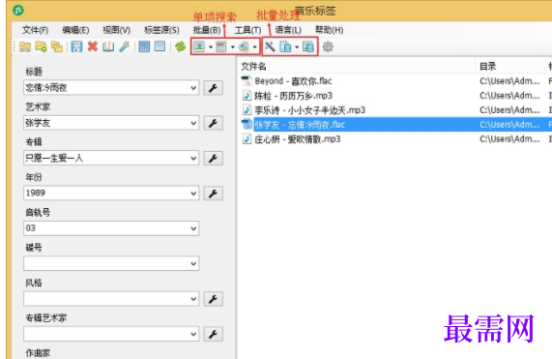Save tags with the floppy disk icon
Screen dimensions: 552x359
click(x=76, y=46)
